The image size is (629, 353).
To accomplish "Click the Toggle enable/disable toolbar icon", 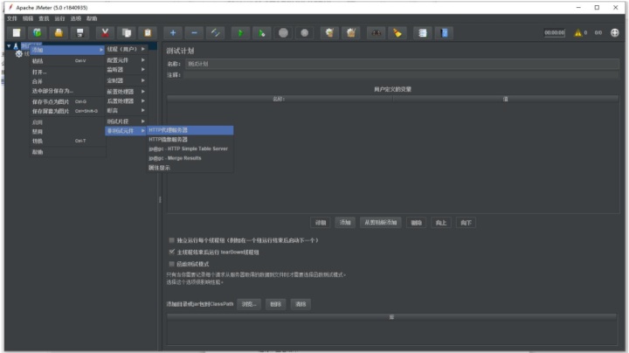I will (216, 33).
